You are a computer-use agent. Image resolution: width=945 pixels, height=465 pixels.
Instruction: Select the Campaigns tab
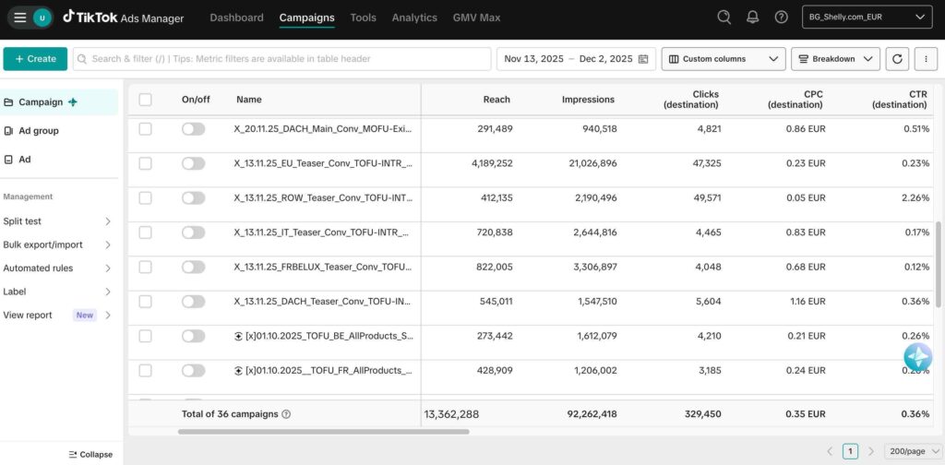[306, 18]
